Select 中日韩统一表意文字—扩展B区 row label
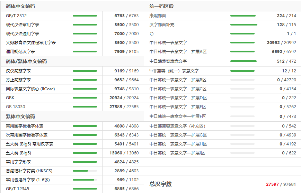 coord(178,80)
